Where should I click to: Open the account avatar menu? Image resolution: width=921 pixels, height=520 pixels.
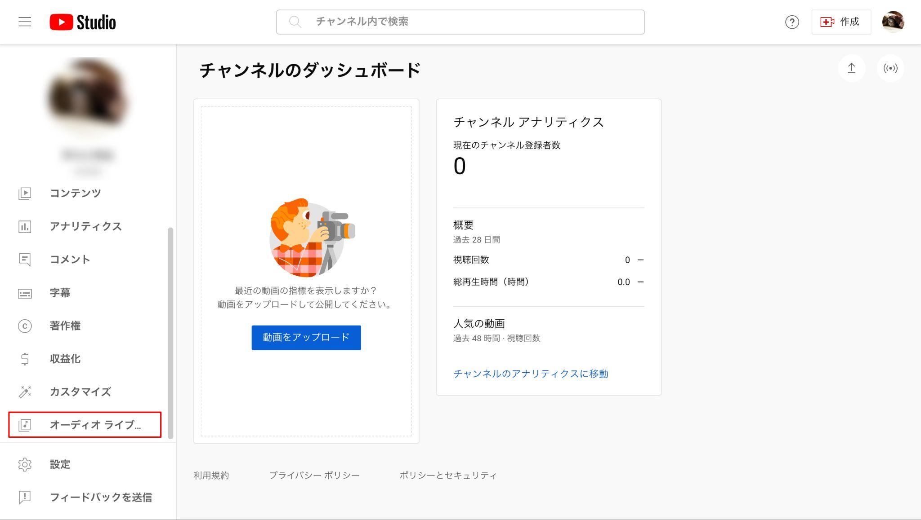click(x=893, y=22)
